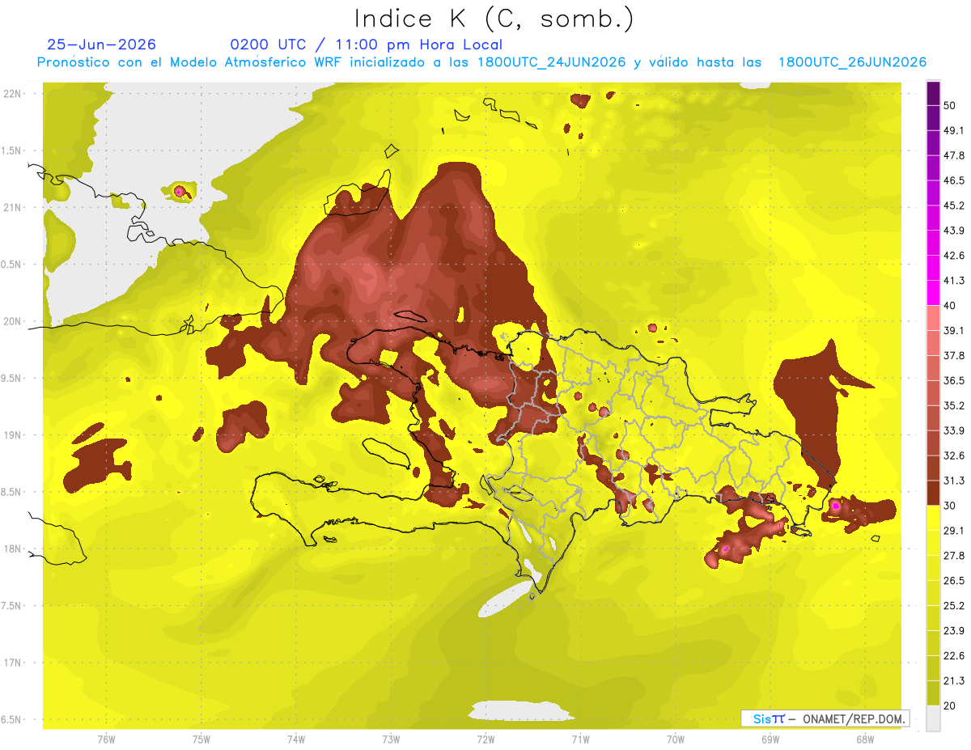Click the colorbar value 39.1

tap(954, 330)
